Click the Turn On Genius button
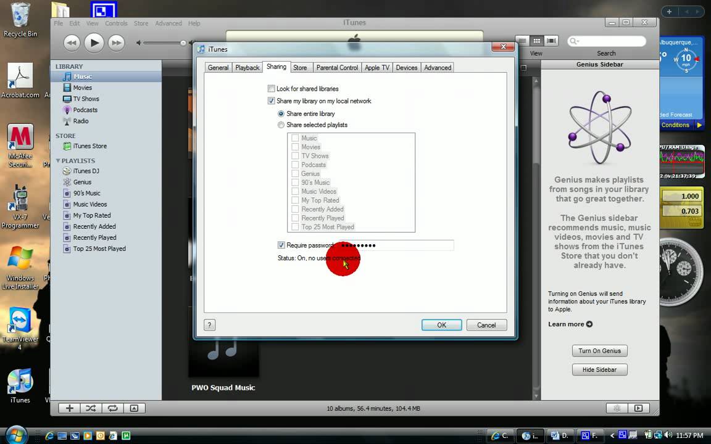711x444 pixels. 599,351
